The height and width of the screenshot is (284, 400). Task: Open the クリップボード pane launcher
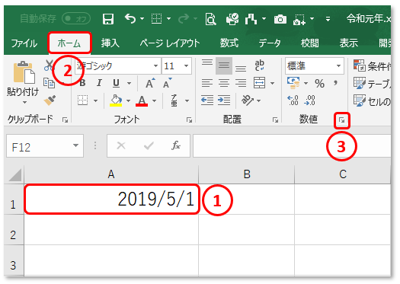click(x=65, y=120)
